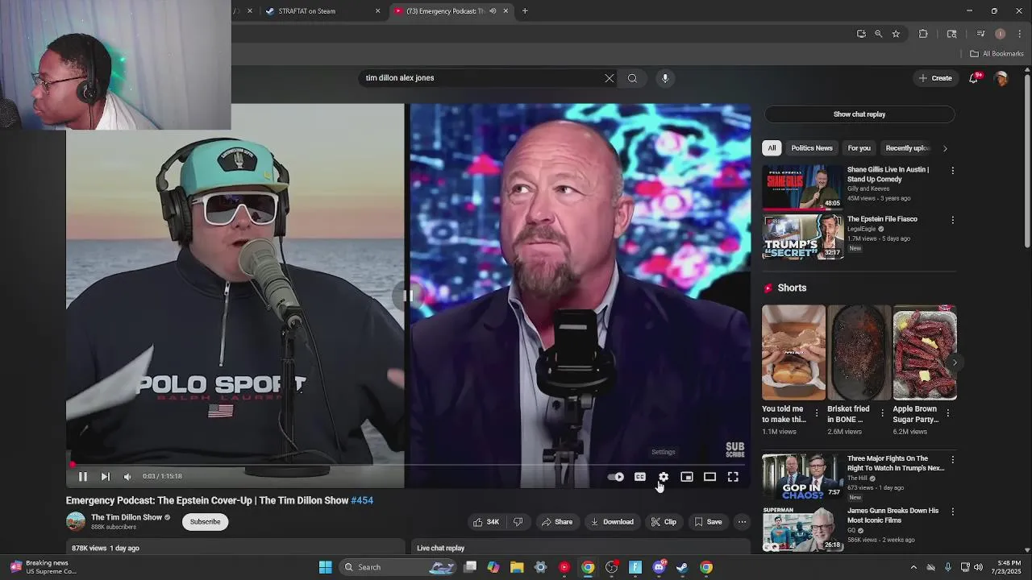This screenshot has width=1032, height=580.
Task: Open the Create menu
Action: point(935,78)
